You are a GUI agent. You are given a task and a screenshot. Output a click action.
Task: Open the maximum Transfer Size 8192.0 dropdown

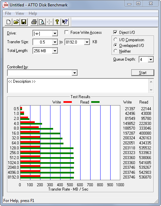point(87,42)
